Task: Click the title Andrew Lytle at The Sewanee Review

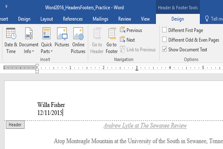Action: (x=145, y=126)
